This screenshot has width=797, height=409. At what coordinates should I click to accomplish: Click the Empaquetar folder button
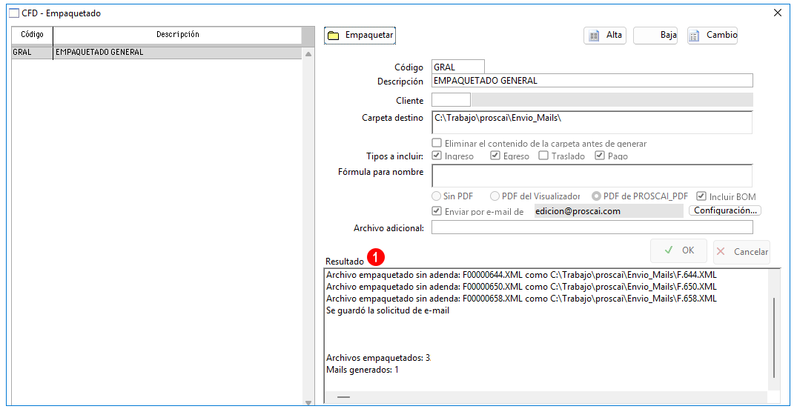pyautogui.click(x=360, y=35)
